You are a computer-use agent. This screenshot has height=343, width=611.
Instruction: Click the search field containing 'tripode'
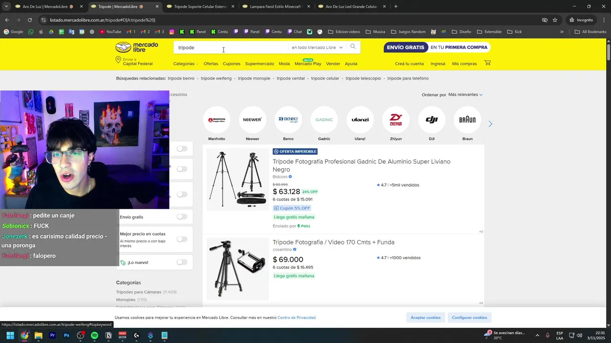232,48
